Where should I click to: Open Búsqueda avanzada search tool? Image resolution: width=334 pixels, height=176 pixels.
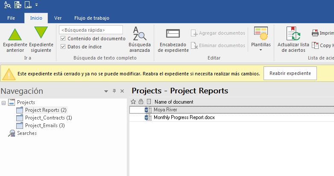point(140,39)
